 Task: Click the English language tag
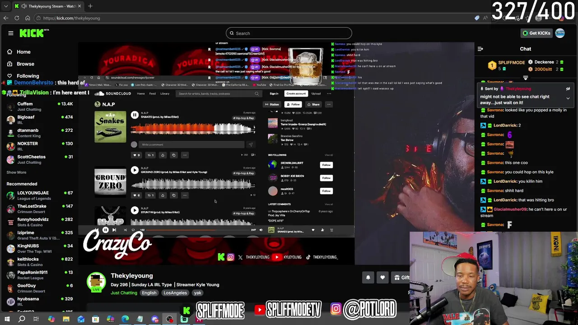149,293
